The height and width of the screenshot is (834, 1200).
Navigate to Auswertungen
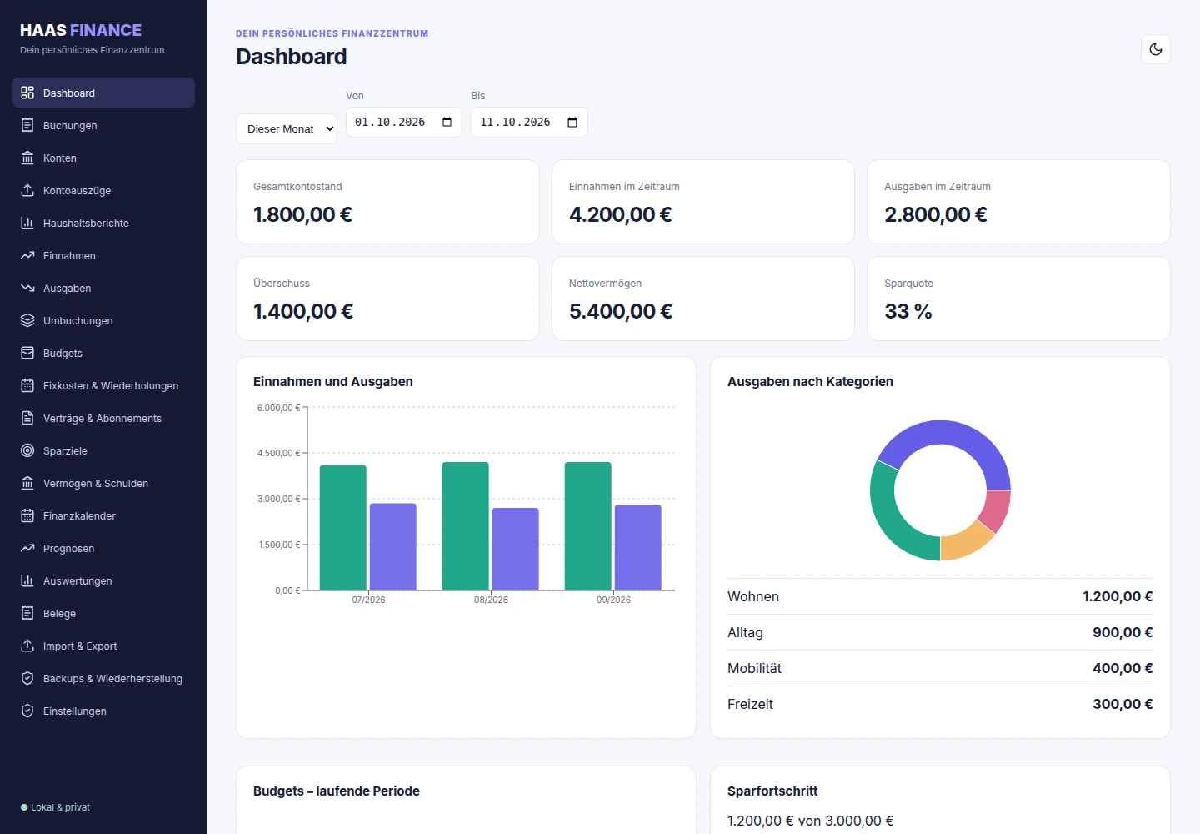[103, 580]
